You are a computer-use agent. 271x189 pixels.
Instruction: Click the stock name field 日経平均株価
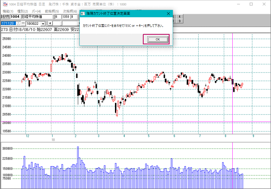coord(37,17)
